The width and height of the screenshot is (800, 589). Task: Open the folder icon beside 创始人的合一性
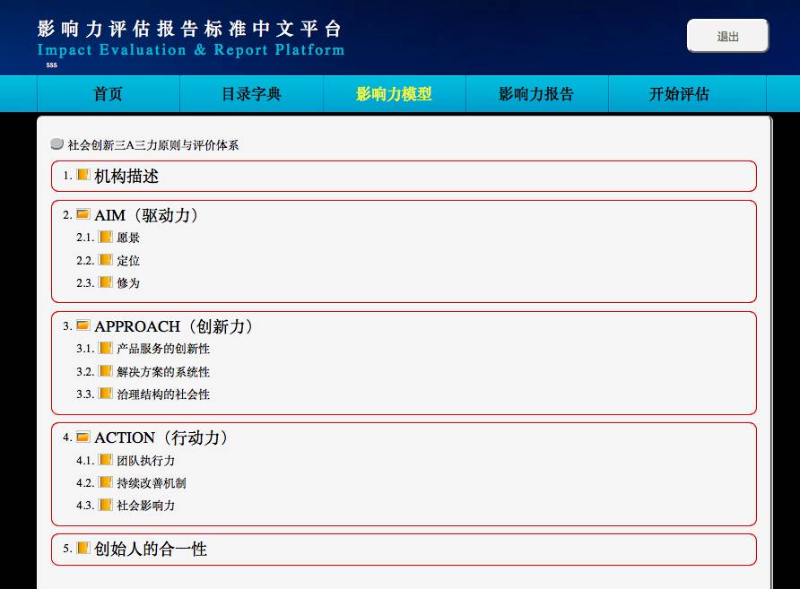coord(84,550)
